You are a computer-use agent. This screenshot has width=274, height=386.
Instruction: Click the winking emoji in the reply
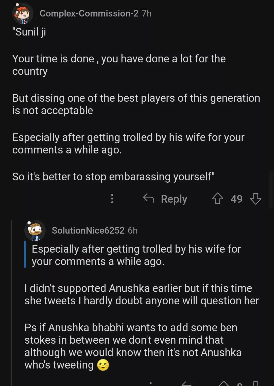click(103, 365)
